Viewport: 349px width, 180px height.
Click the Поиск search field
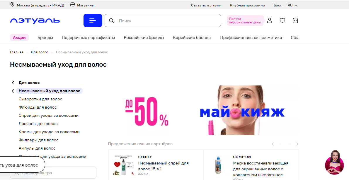pyautogui.click(x=163, y=21)
